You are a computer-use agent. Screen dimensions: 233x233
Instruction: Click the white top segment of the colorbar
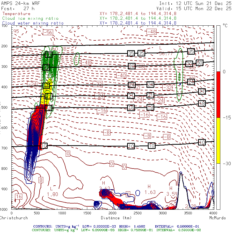coord(218,49)
